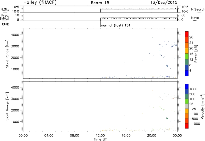Click the '1000' Velocity colorbar tick label
Viewport: 205px width, 141px height.
point(193,89)
